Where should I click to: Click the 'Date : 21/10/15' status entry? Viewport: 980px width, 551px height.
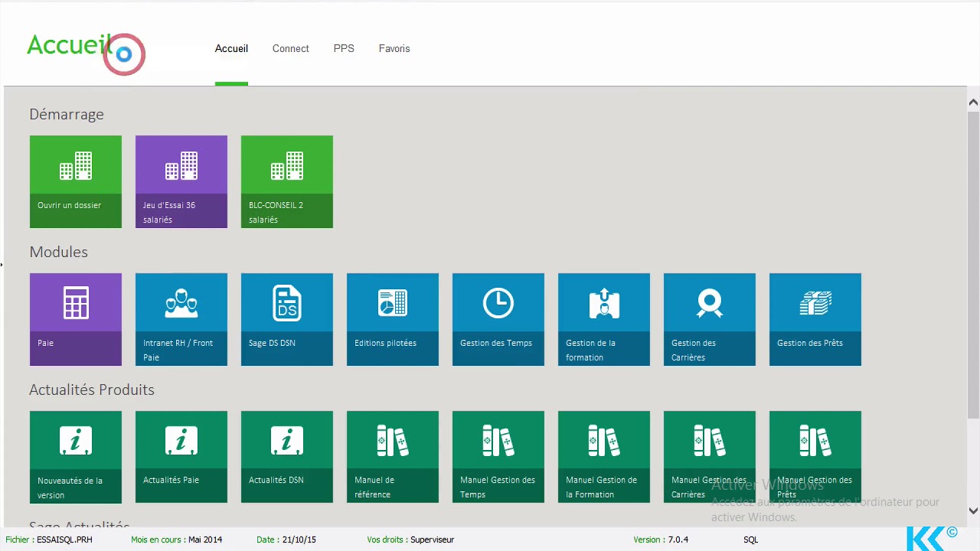(286, 540)
